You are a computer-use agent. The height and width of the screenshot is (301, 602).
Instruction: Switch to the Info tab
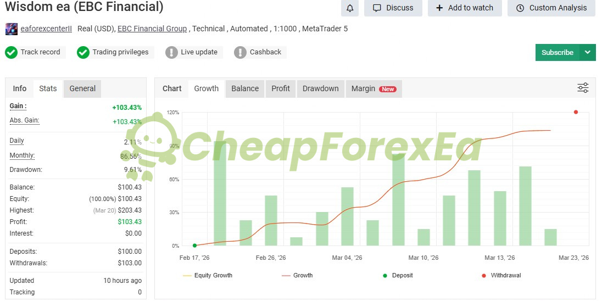click(20, 88)
